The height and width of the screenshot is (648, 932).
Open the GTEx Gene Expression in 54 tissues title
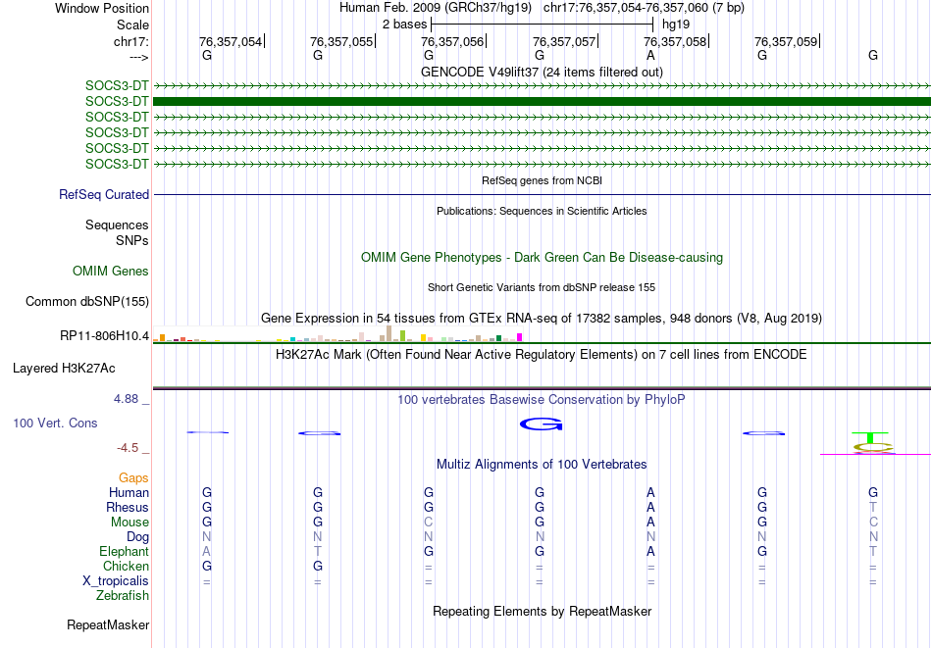pyautogui.click(x=542, y=319)
